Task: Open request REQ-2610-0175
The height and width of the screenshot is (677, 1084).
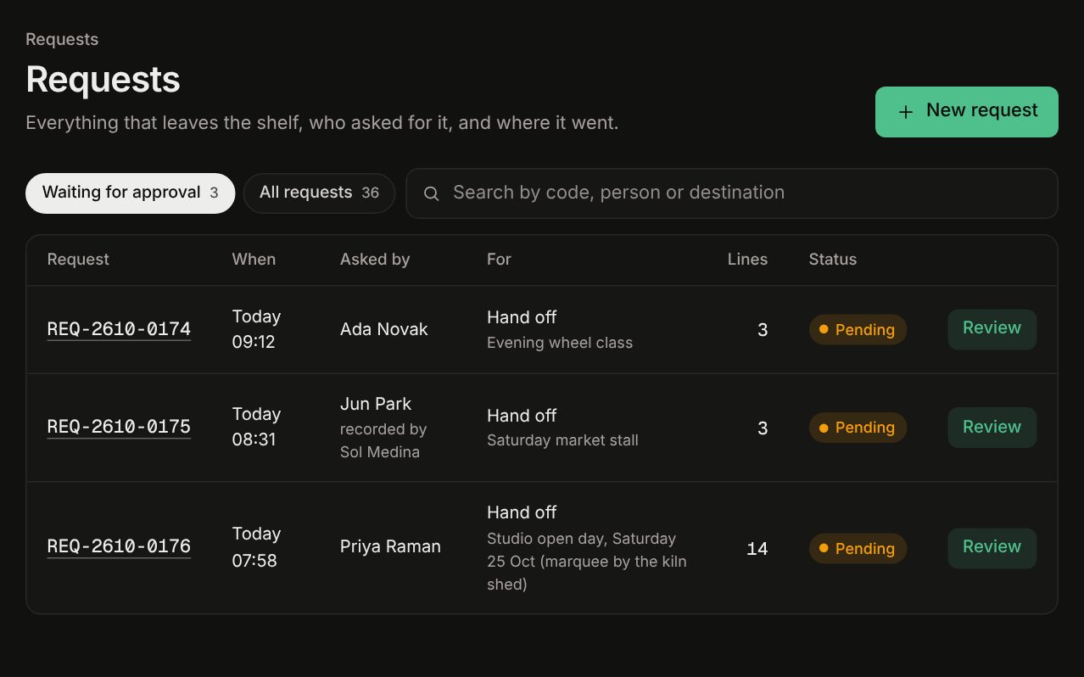Action: coord(119,427)
